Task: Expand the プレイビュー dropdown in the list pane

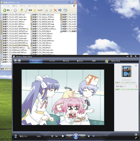Action: 121,86
